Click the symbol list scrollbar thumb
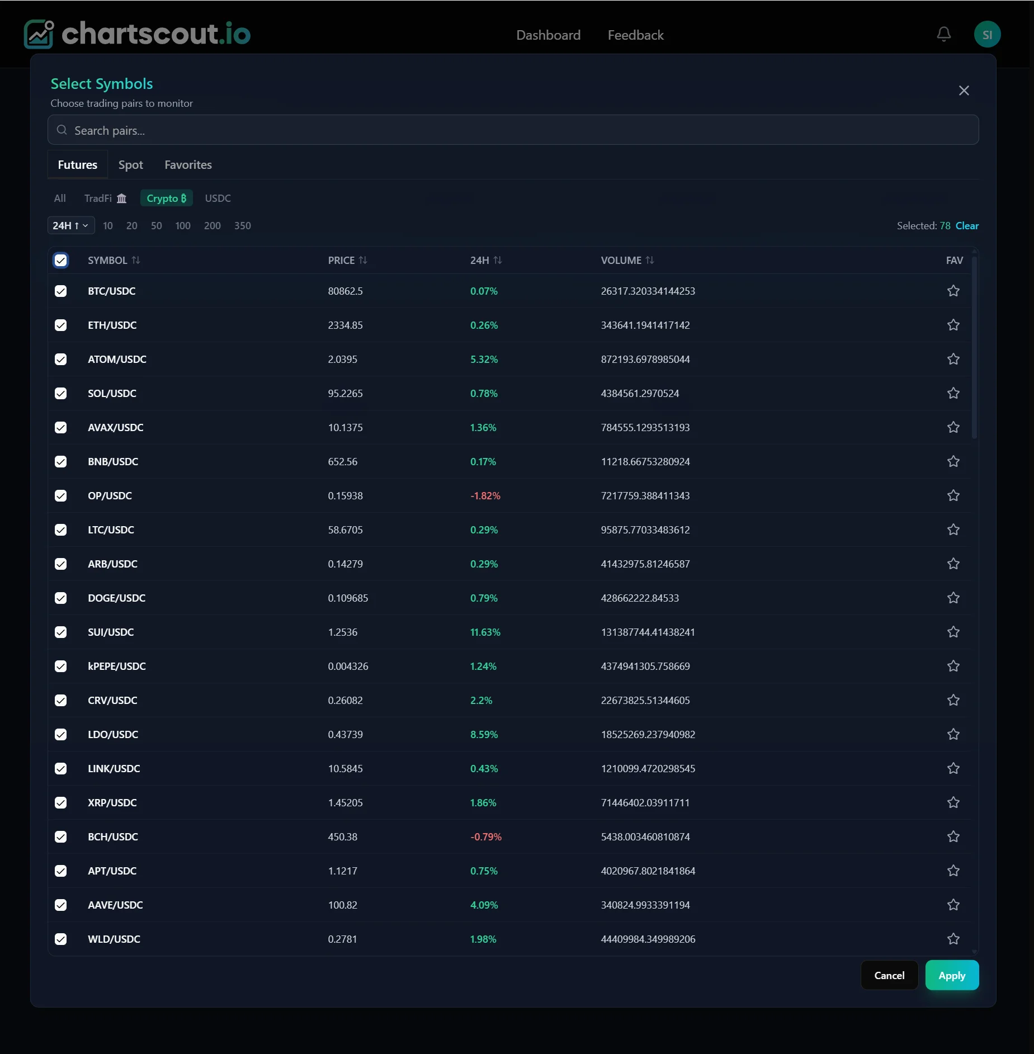 (974, 347)
